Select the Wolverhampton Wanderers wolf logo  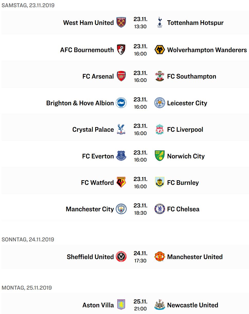point(160,50)
